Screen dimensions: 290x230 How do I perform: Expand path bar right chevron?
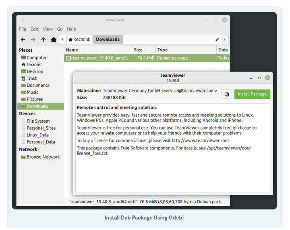224,40
